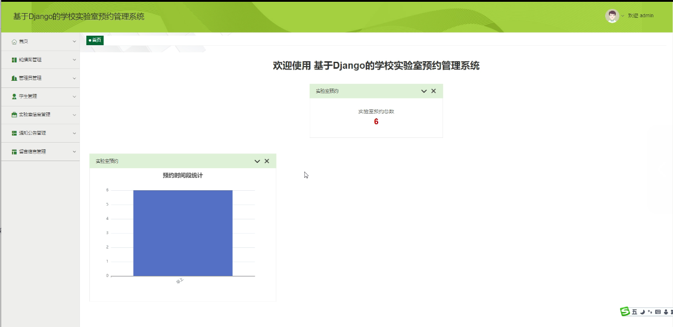The width and height of the screenshot is (673, 327).
Task: Click the 留言信息管理 table icon
Action: point(14,152)
